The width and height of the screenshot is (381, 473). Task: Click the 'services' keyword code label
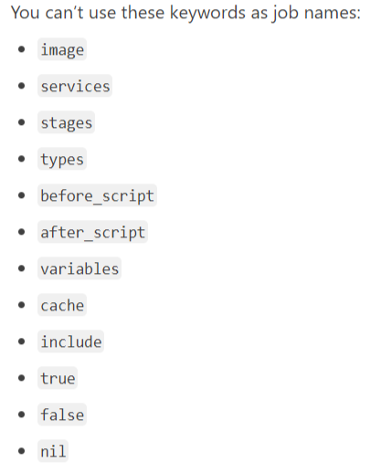coord(75,86)
